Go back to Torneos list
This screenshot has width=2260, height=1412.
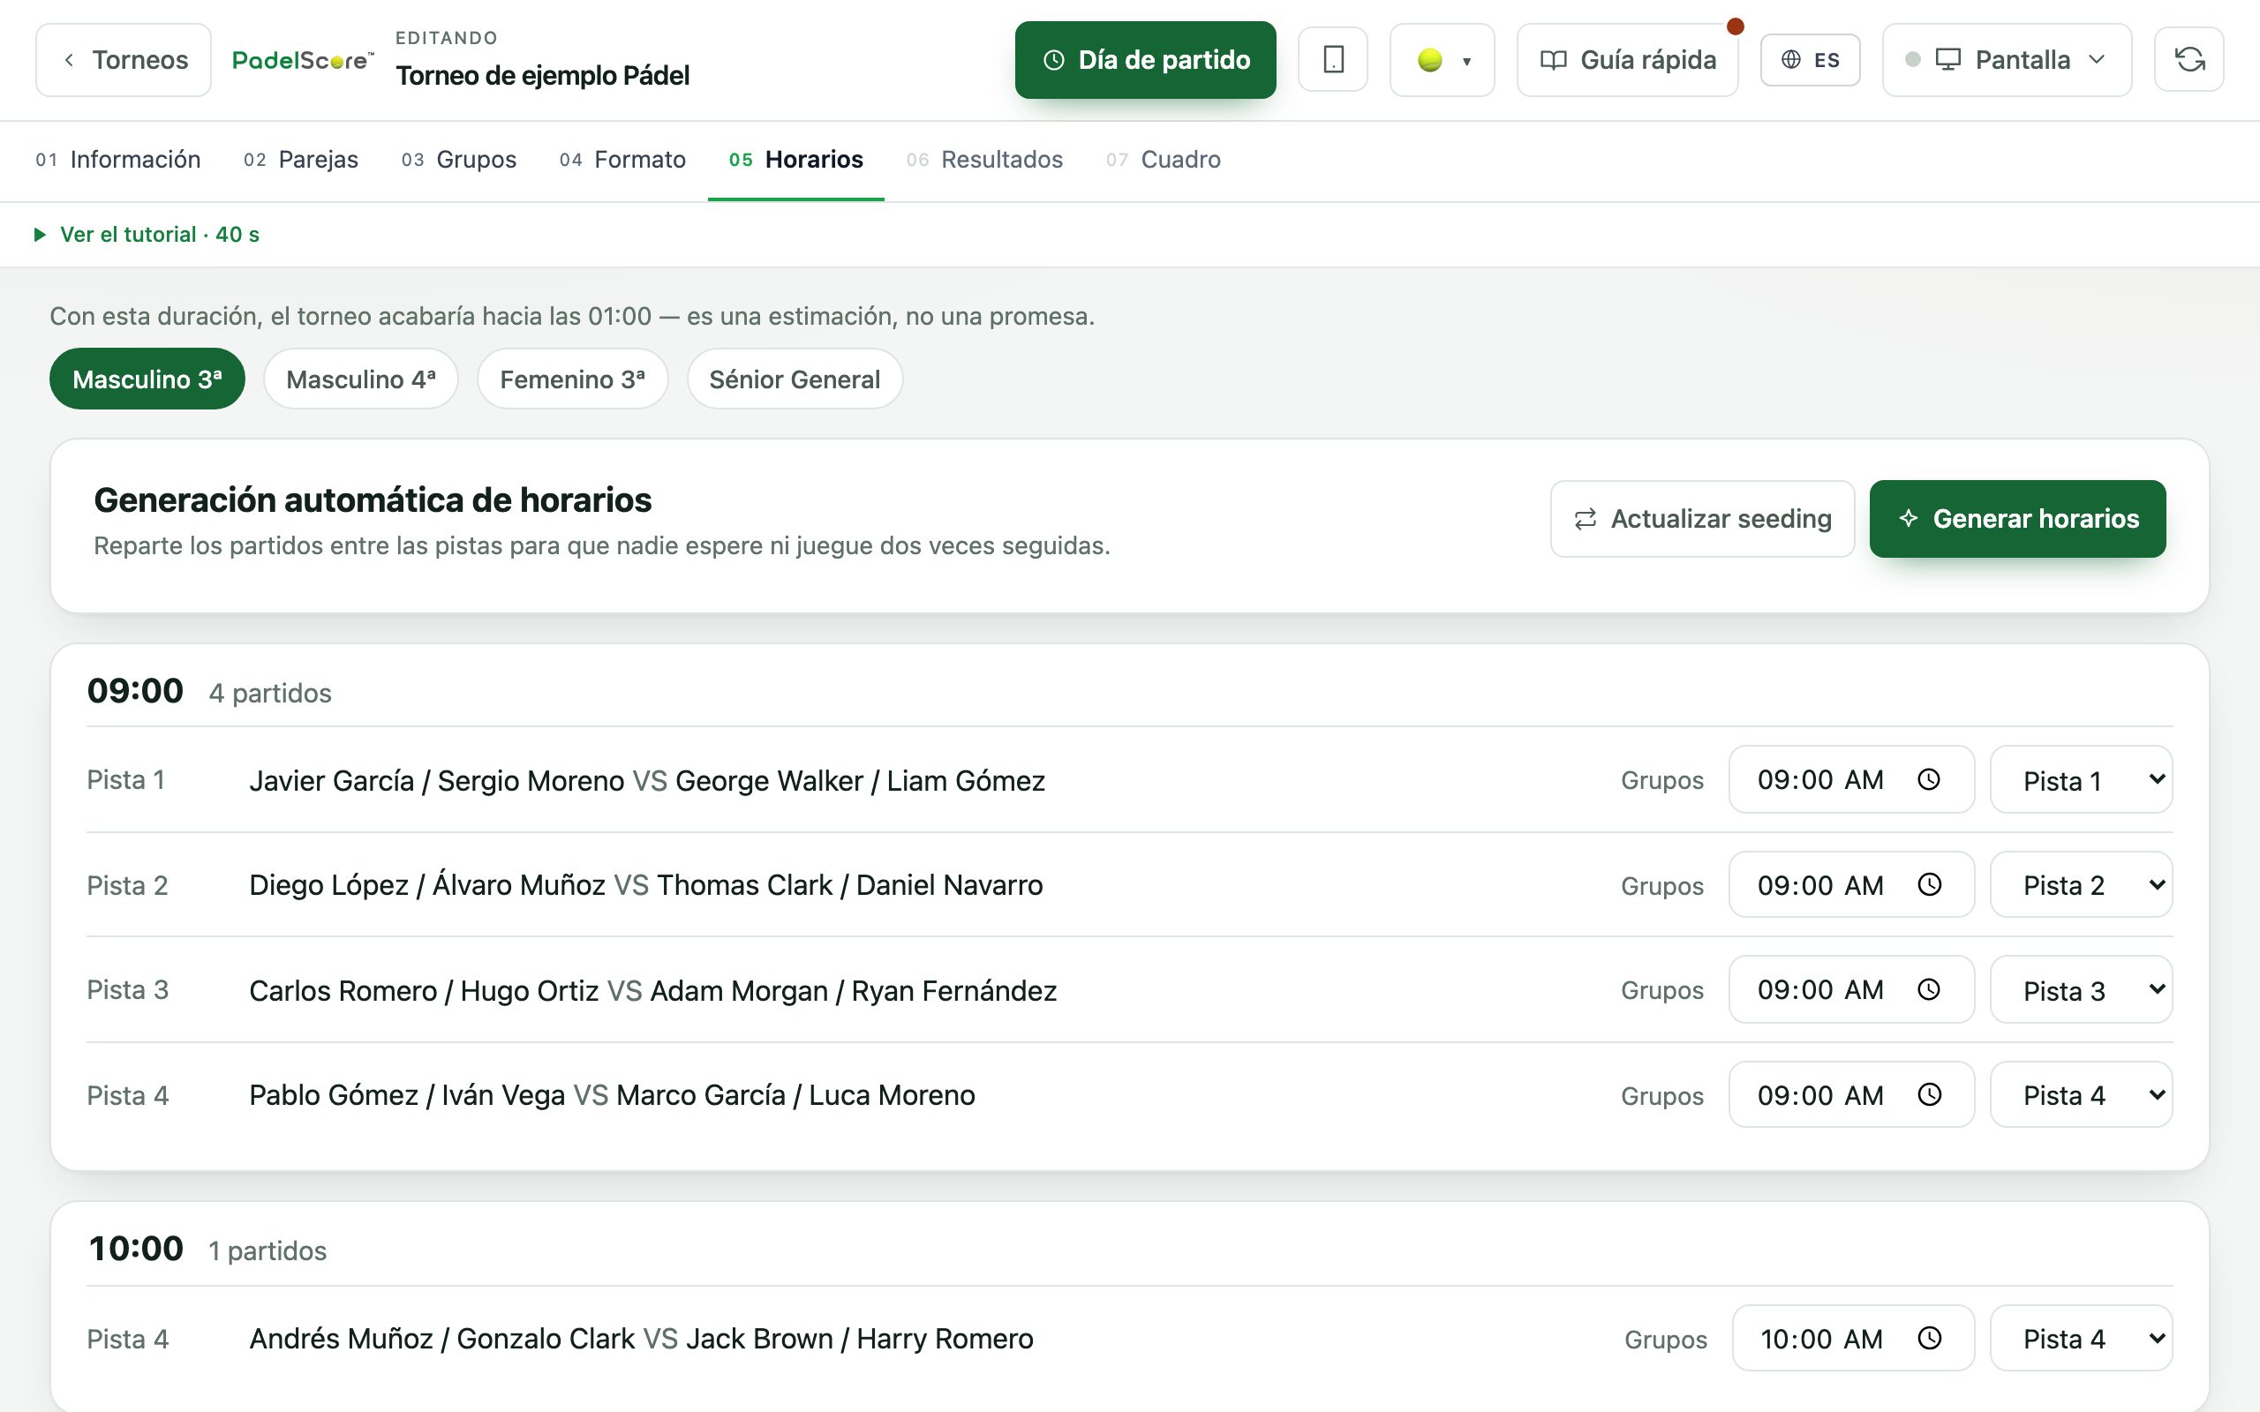tap(124, 60)
